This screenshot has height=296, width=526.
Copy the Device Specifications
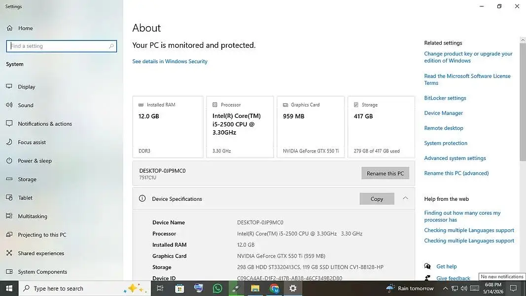tap(377, 199)
